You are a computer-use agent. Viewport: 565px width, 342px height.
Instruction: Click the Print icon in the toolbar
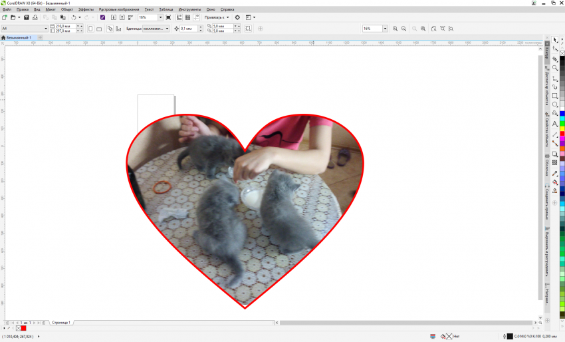tap(35, 17)
